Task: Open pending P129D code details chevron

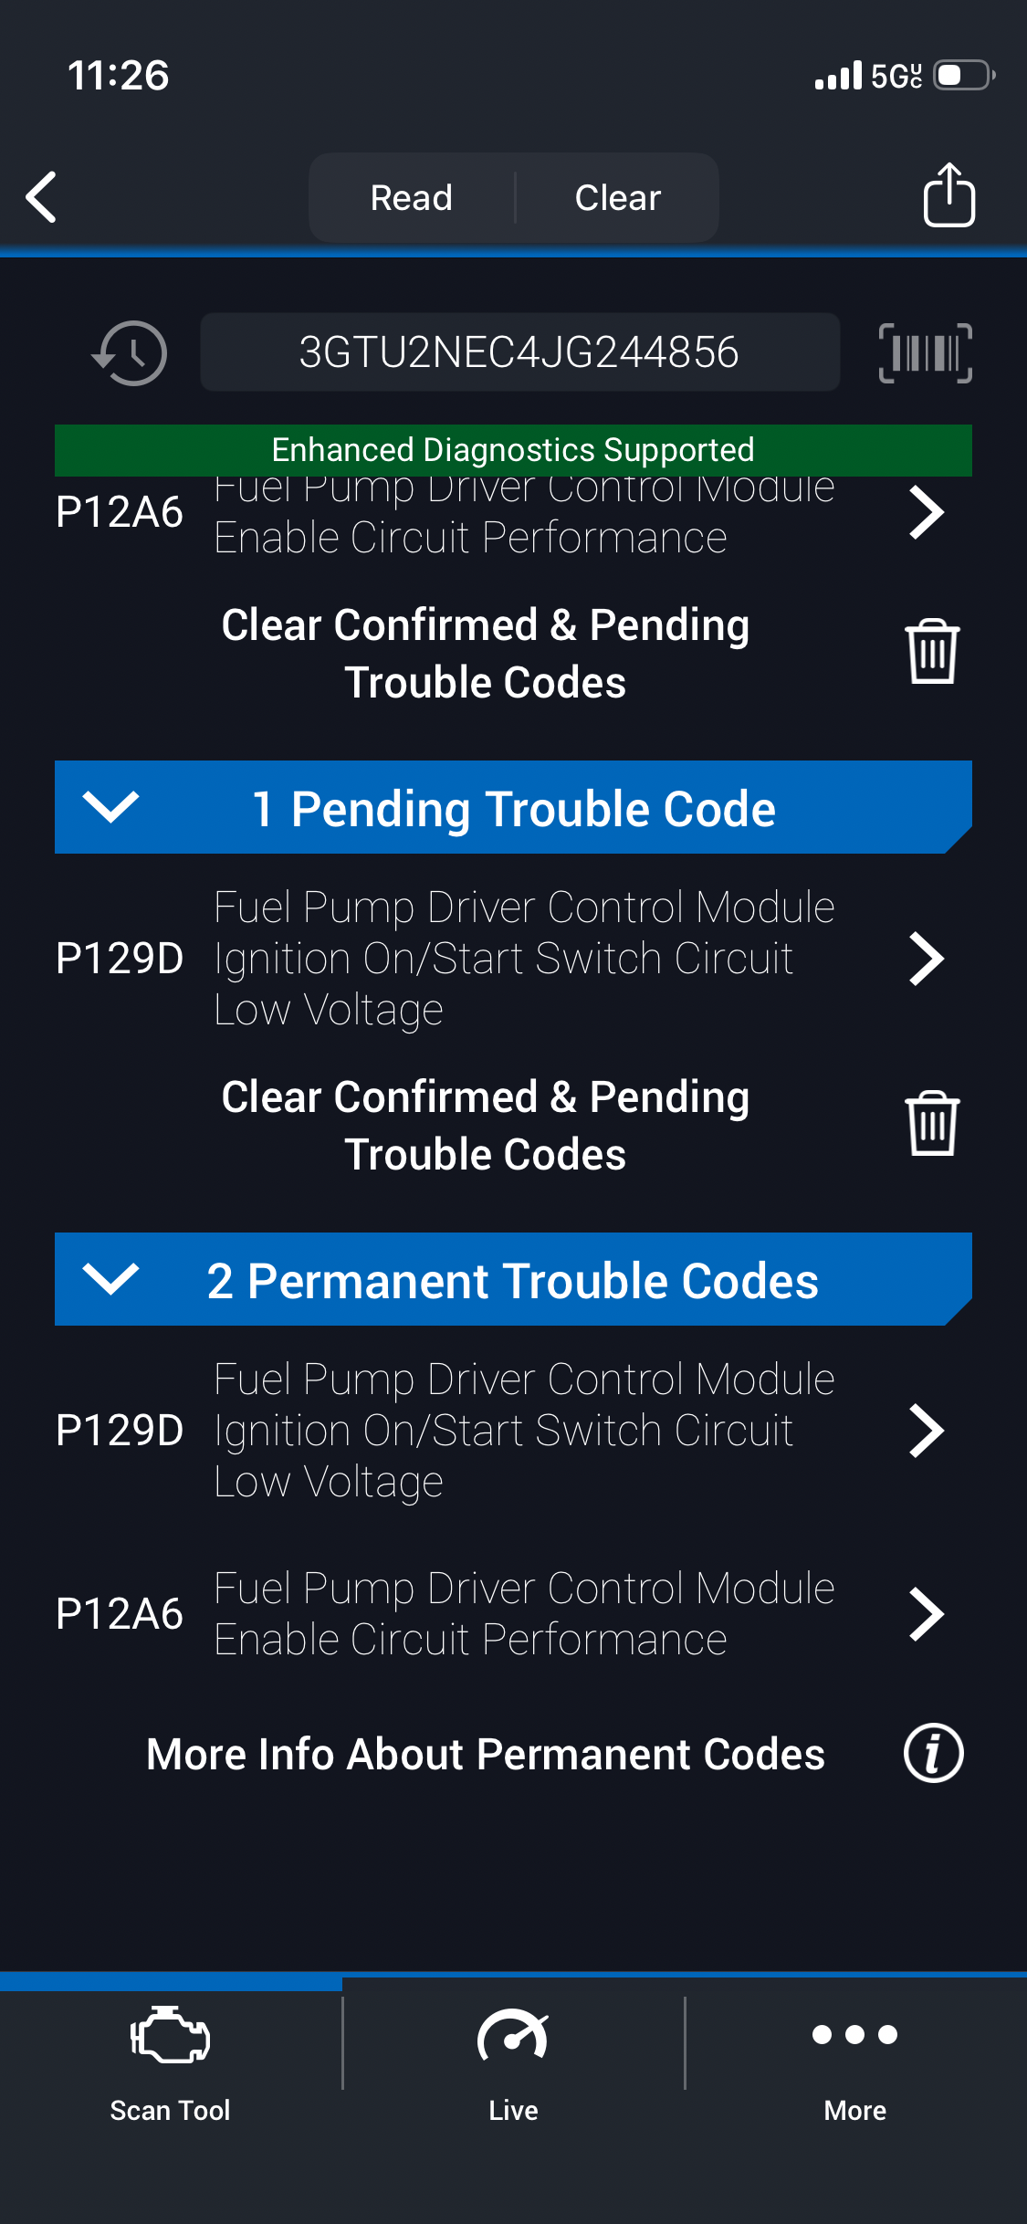Action: coord(927,959)
